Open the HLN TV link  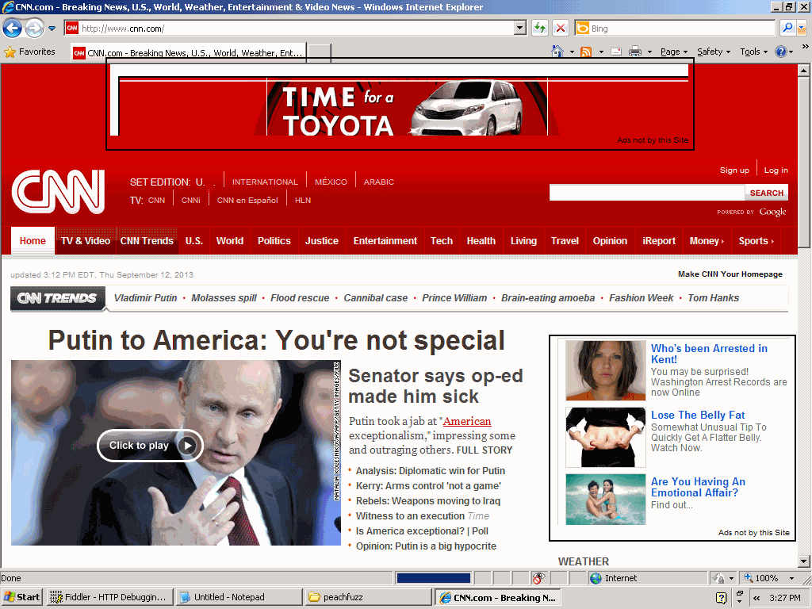pyautogui.click(x=303, y=201)
